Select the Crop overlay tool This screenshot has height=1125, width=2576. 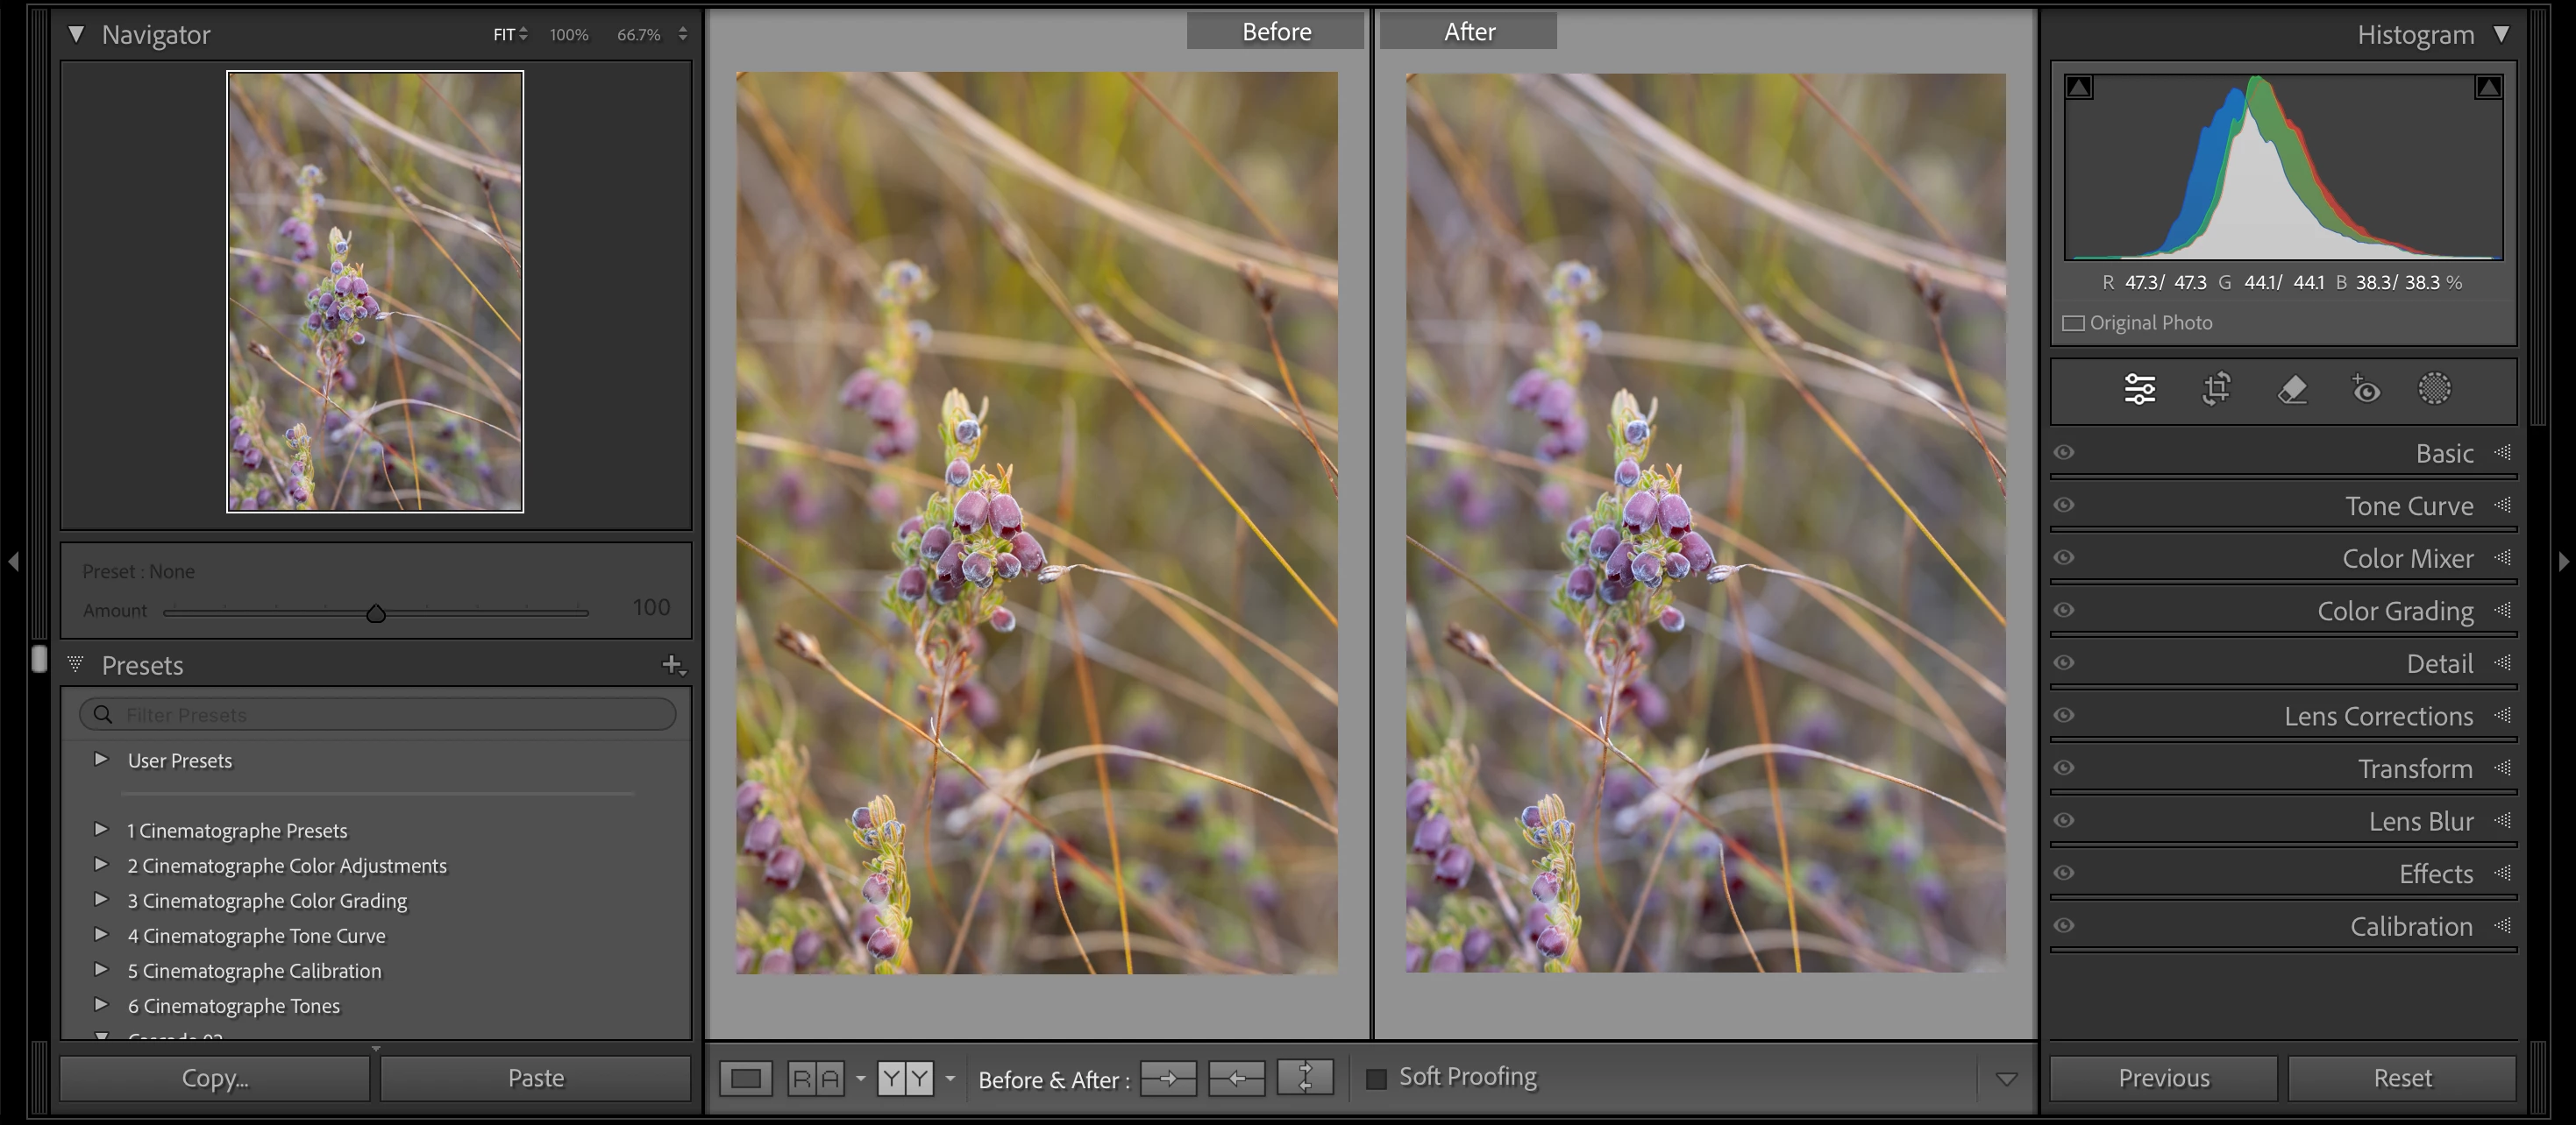pyautogui.click(x=2216, y=389)
